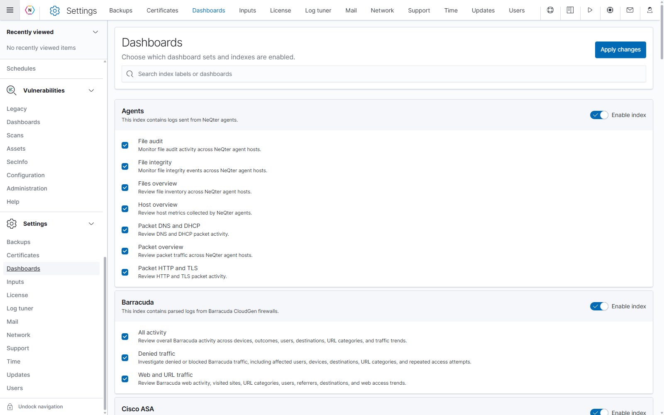Open Schedules in the sidebar
The height and width of the screenshot is (415, 664).
(21, 68)
